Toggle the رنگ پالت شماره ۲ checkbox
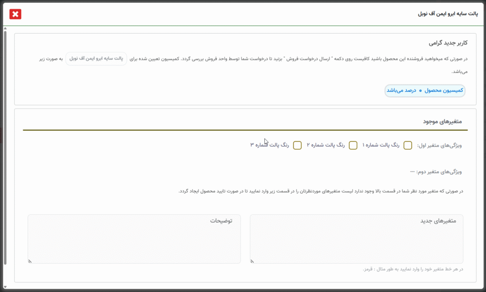Viewport: 486px width, 292px height. click(353, 146)
